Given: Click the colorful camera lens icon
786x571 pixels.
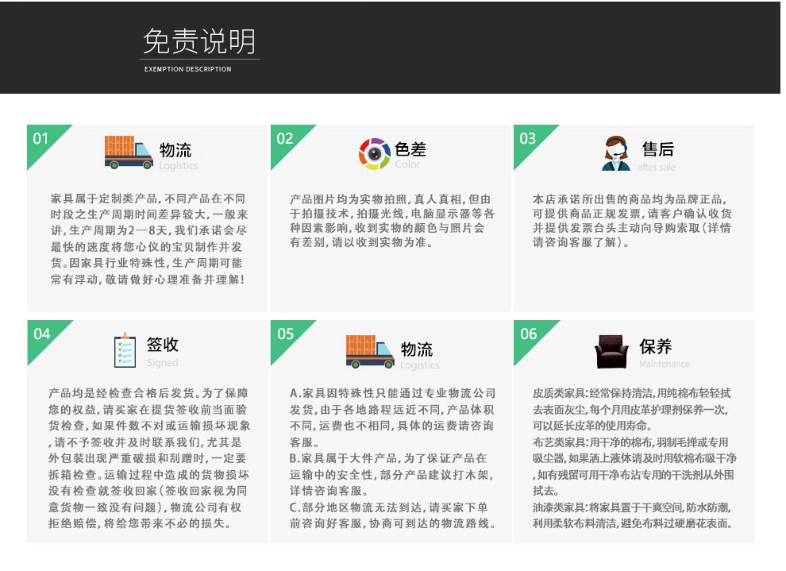Looking at the screenshot, I should click(x=374, y=153).
